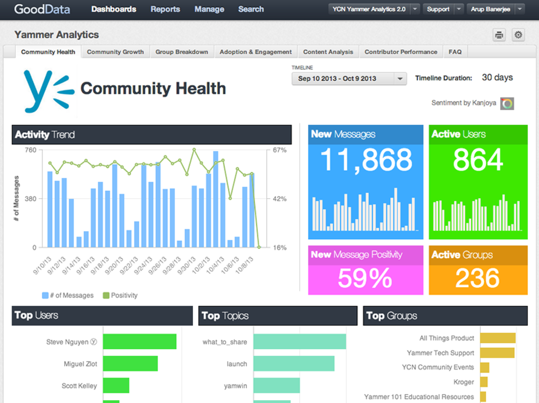Screen dimensions: 539x403
Task: Click the Yammer 101 Educational Resources label
Action: click(x=419, y=397)
